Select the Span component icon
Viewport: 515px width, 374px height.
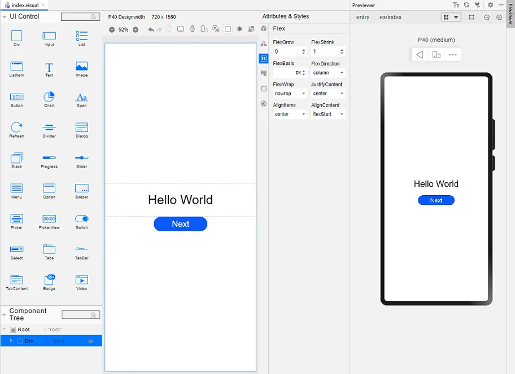[82, 98]
